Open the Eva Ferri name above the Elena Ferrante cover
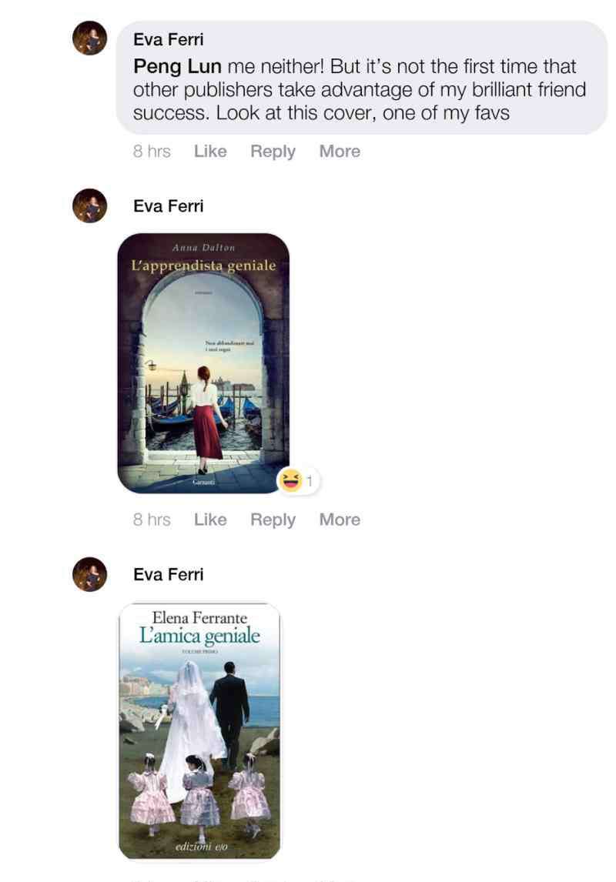Screen dimensions: 616x882 point(168,574)
